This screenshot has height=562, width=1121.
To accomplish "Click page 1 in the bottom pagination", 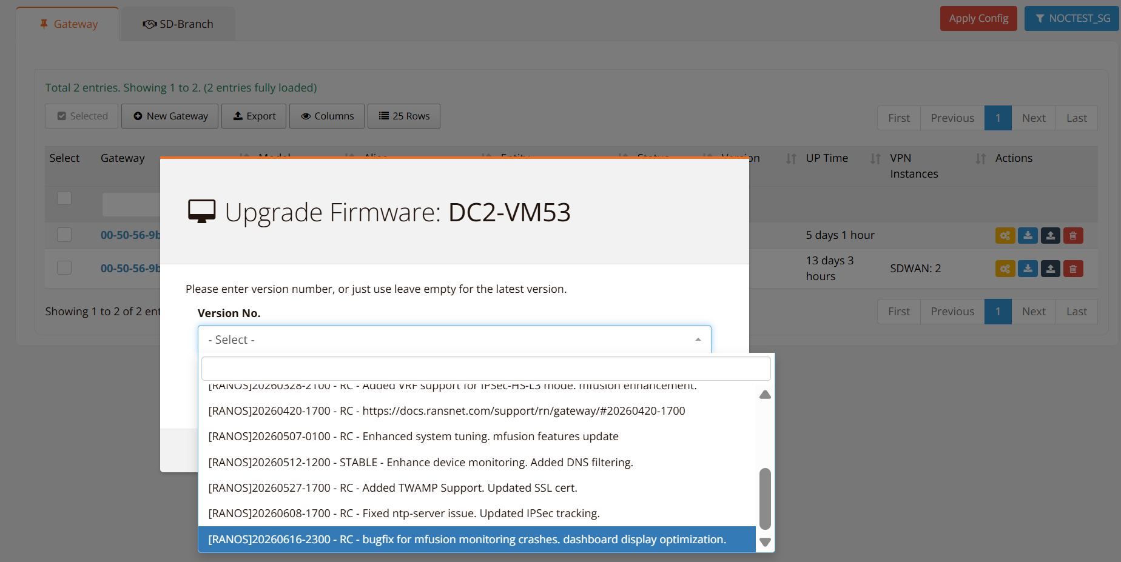I will pyautogui.click(x=998, y=312).
